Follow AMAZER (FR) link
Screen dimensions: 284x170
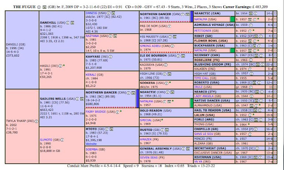[149, 139]
